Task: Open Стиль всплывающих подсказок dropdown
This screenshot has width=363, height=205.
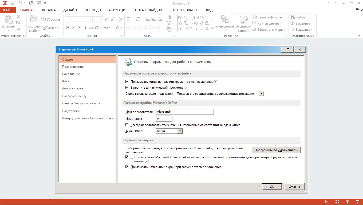Action: click(262, 94)
